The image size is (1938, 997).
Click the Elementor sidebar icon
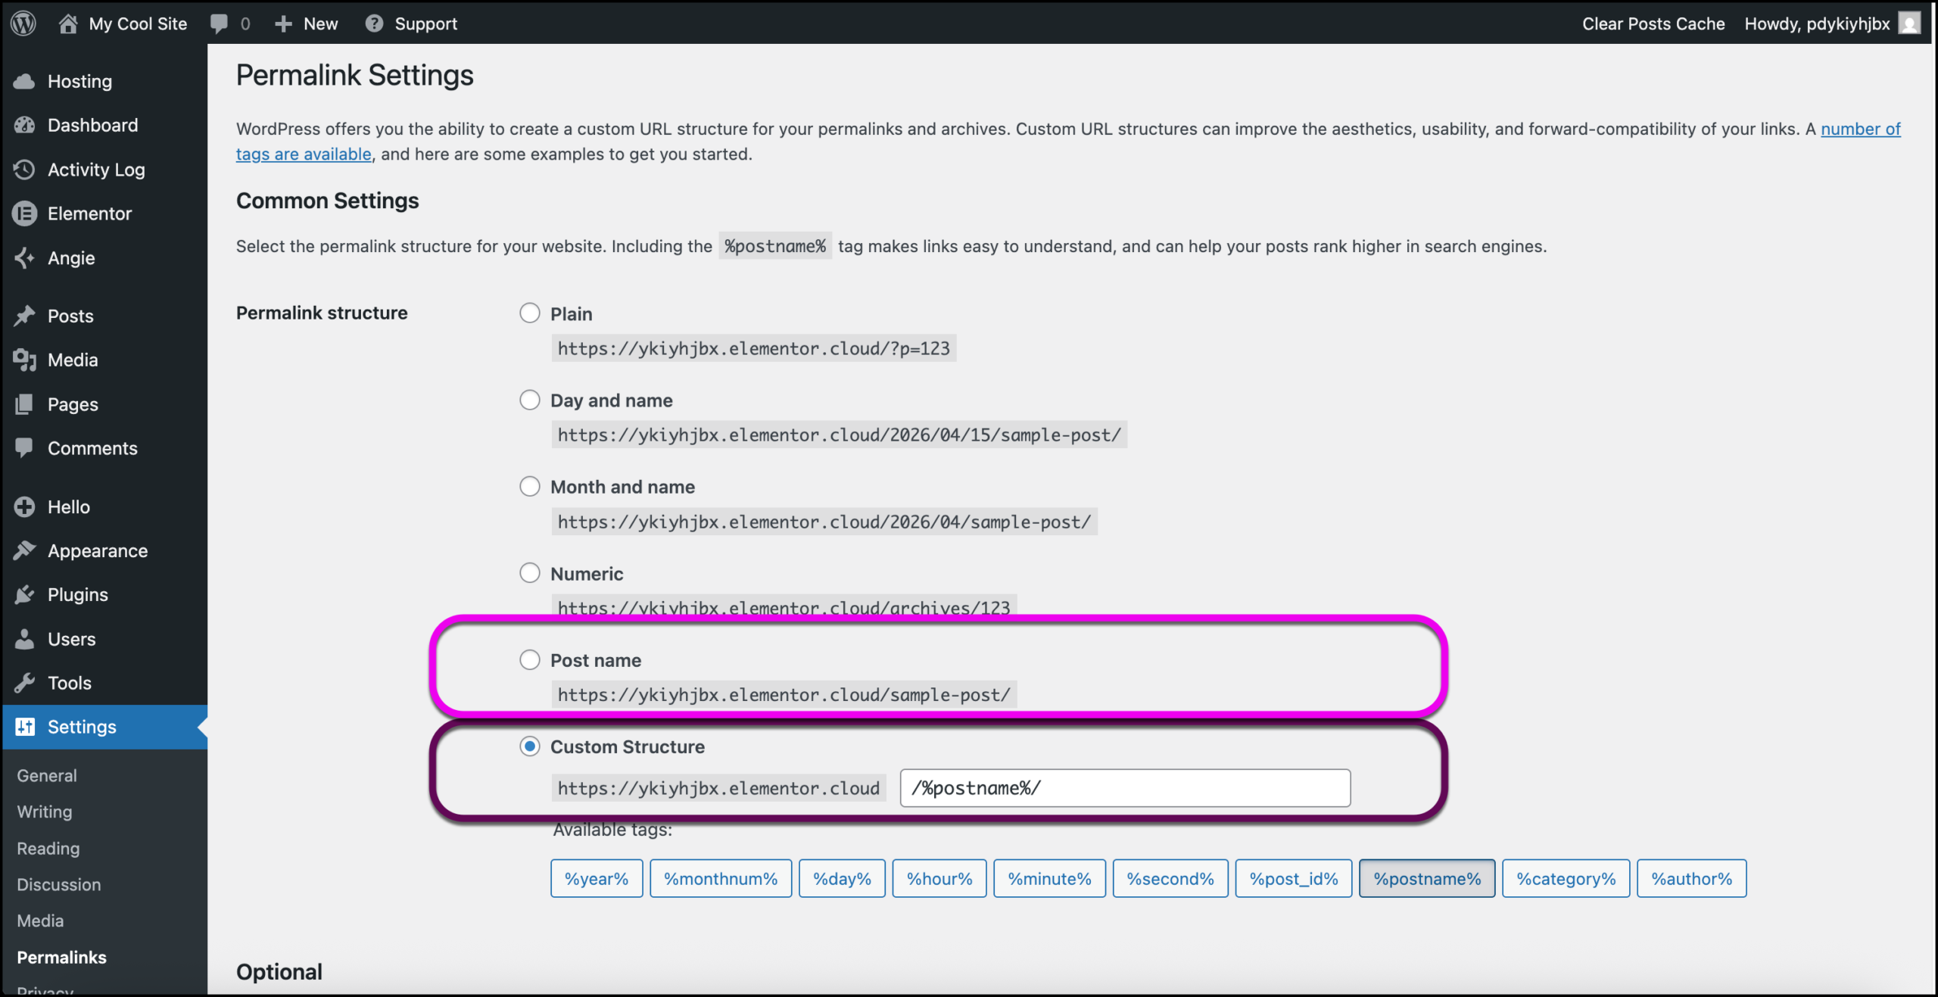[24, 213]
